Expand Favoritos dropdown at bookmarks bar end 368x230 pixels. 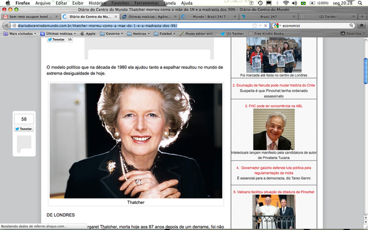click(353, 33)
